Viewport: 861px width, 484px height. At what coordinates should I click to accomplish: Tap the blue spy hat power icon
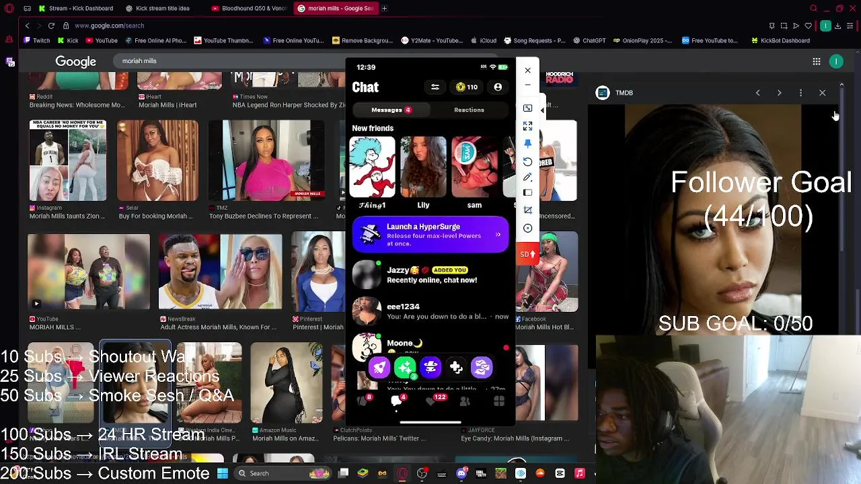tap(430, 367)
